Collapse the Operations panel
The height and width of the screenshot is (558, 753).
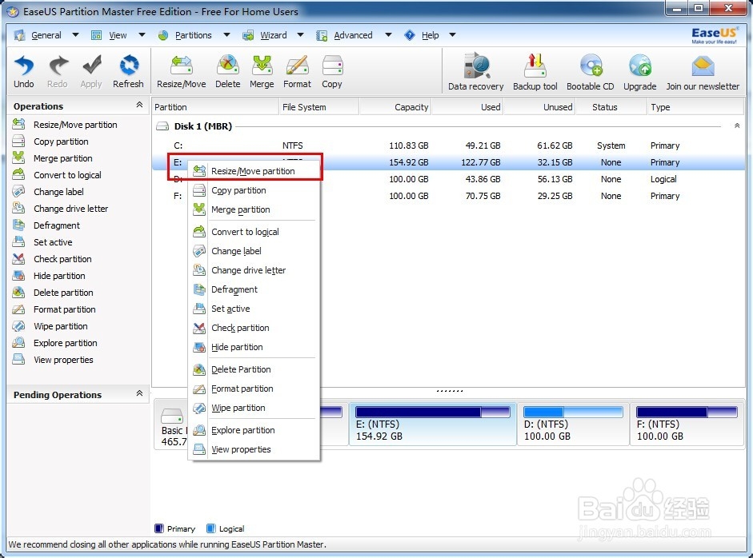pos(139,105)
